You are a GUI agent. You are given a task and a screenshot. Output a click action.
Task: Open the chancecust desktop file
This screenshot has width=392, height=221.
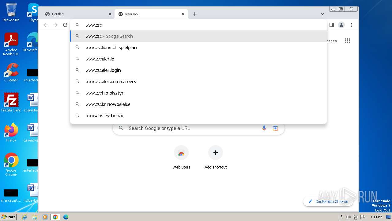(11, 195)
